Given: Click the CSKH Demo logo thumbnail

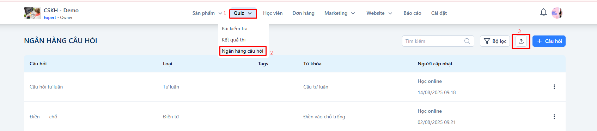Looking at the screenshot, I should point(32,13).
